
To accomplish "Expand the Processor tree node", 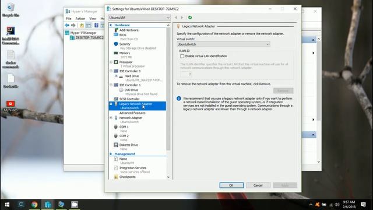I will click(111, 62).
